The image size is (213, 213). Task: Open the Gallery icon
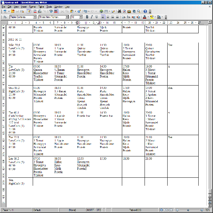[x=129, y=11]
